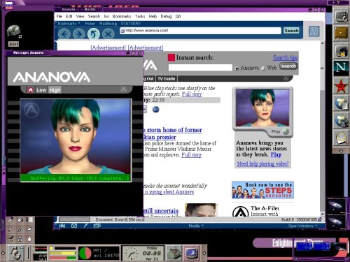This screenshot has width=350, height=262.
Task: Open the GNOME foot monitor dock icon
Action: [x=341, y=16]
